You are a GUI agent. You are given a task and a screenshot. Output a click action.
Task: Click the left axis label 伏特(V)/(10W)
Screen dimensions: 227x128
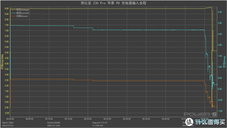[x=2, y=62]
